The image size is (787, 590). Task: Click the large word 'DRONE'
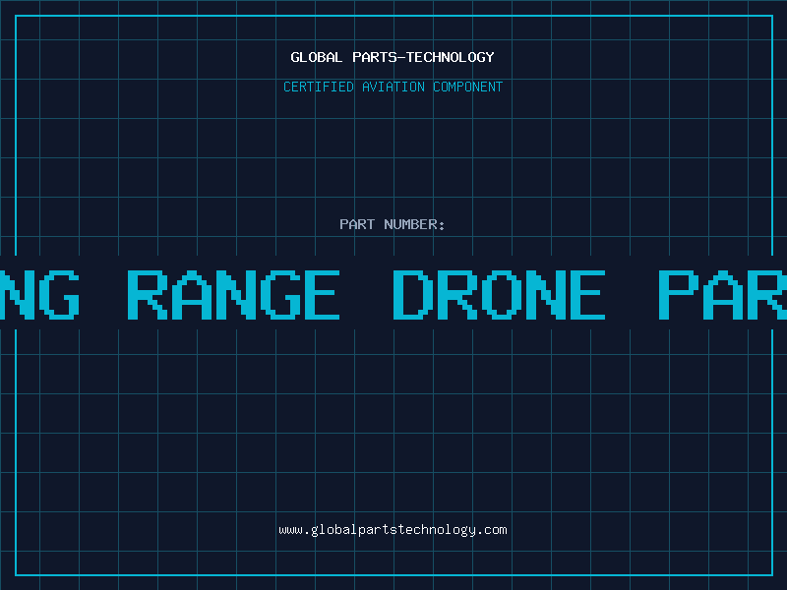pos(499,295)
